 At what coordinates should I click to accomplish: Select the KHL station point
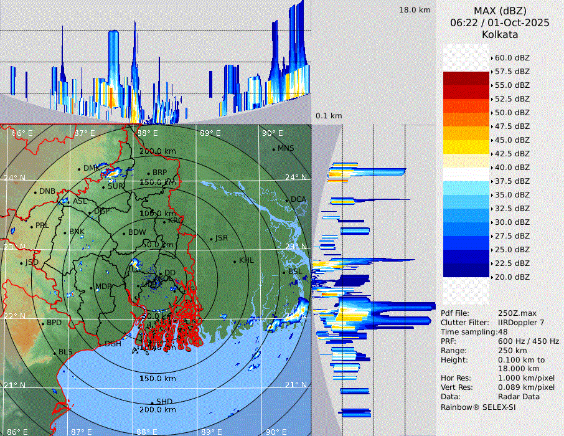coord(235,261)
